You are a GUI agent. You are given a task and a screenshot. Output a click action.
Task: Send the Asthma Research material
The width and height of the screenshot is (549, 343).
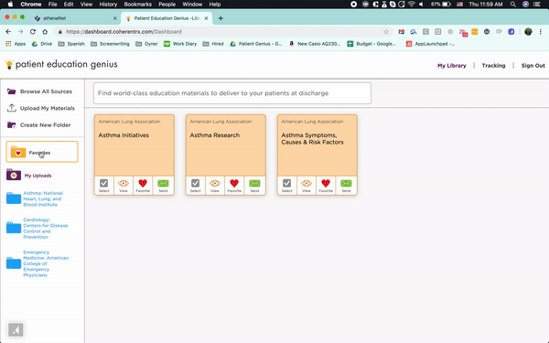[254, 186]
